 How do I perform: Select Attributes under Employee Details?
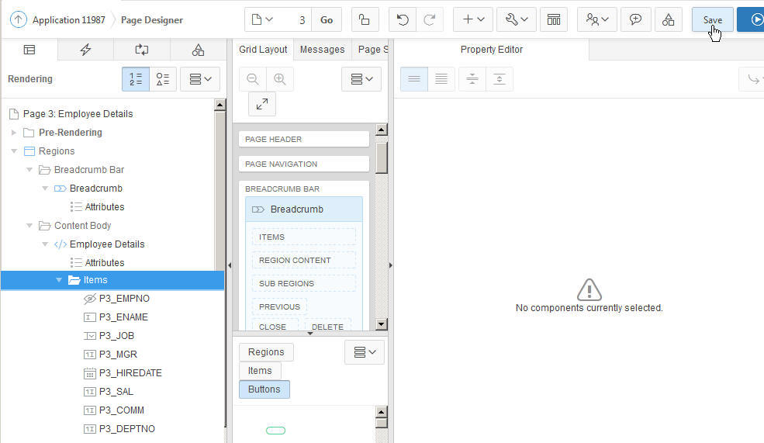[x=104, y=263]
